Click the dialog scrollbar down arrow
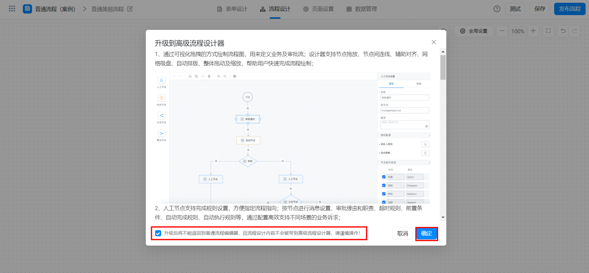 pyautogui.click(x=443, y=217)
